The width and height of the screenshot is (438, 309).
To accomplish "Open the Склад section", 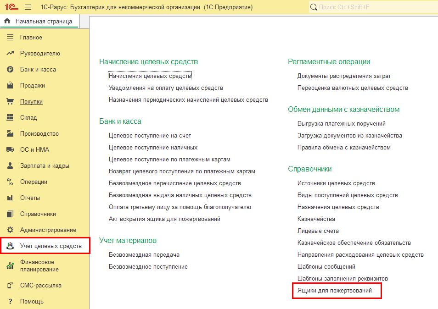I will click(28, 118).
